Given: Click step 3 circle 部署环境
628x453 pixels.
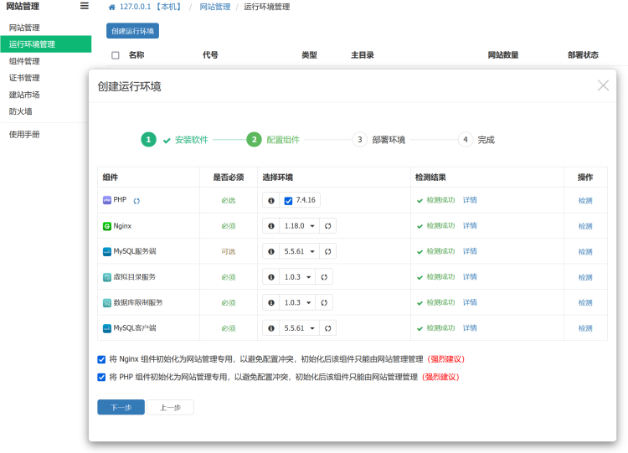Looking at the screenshot, I should click(360, 139).
